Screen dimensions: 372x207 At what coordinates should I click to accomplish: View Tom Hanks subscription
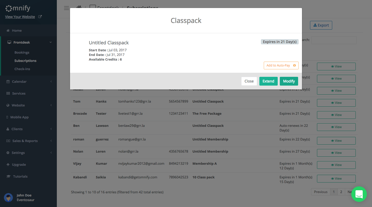tap(336, 103)
